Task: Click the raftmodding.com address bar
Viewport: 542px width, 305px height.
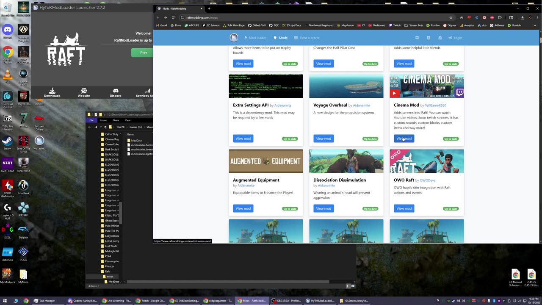Action: point(313,17)
